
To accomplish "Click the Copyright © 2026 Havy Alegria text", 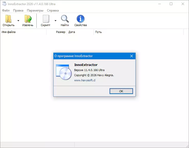I will point(94,75).
